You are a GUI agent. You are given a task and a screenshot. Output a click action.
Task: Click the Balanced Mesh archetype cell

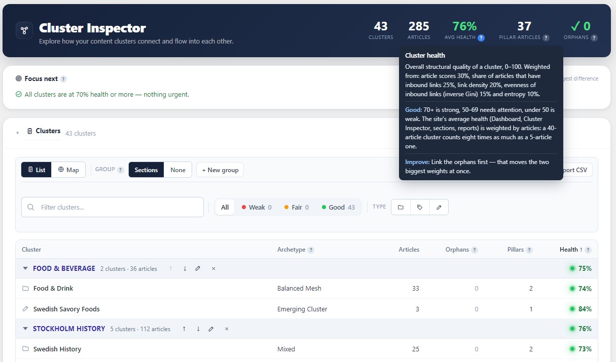[x=299, y=289]
